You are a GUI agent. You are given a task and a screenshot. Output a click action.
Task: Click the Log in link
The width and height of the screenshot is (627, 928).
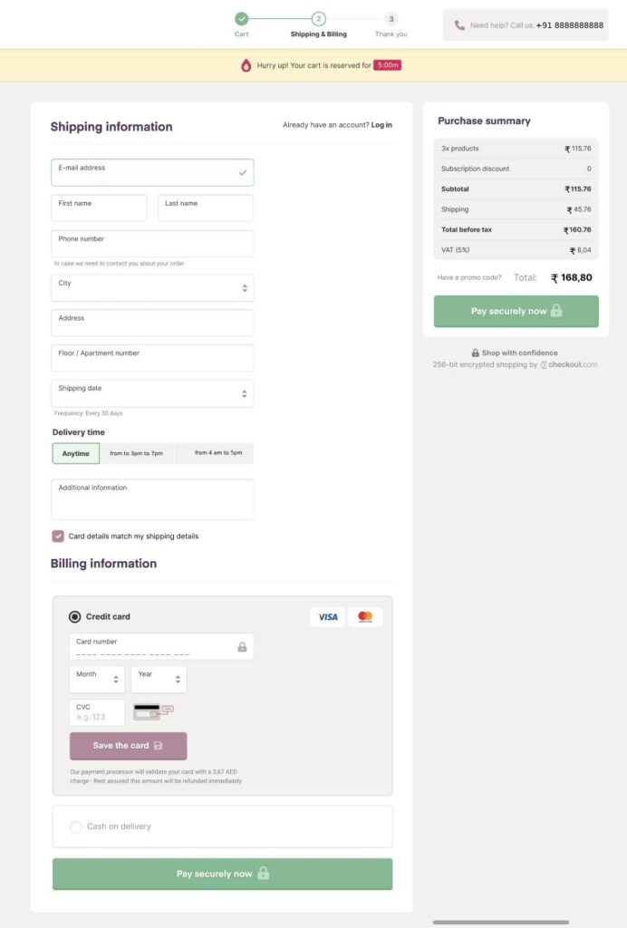[x=381, y=125]
